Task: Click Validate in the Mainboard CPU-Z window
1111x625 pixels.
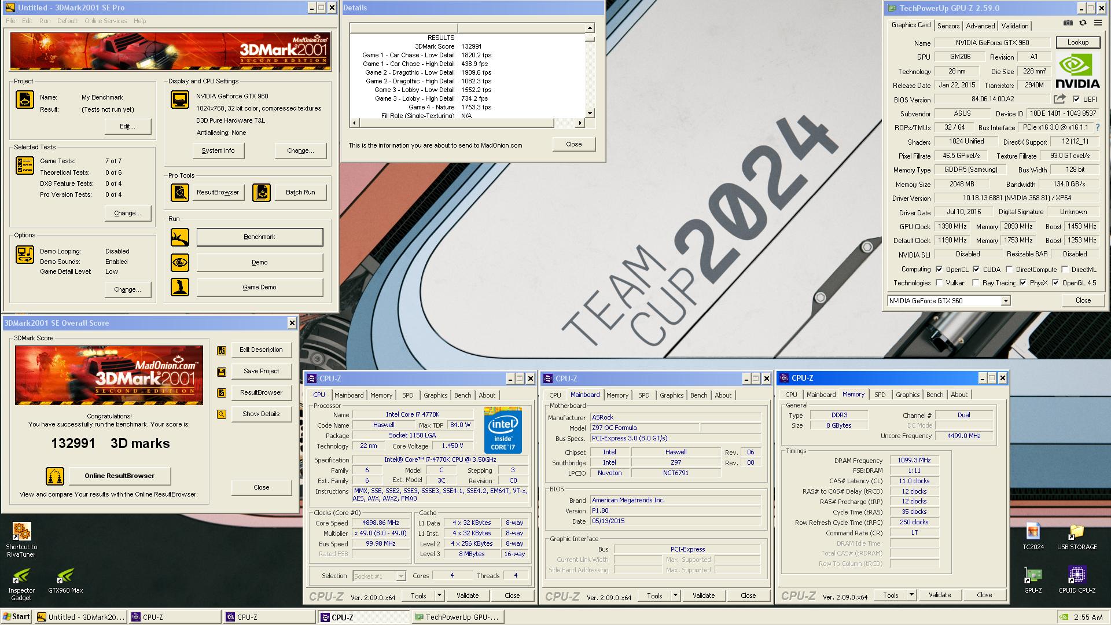Action: 704,595
